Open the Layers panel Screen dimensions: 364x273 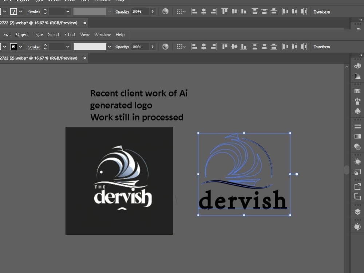pos(357,211)
